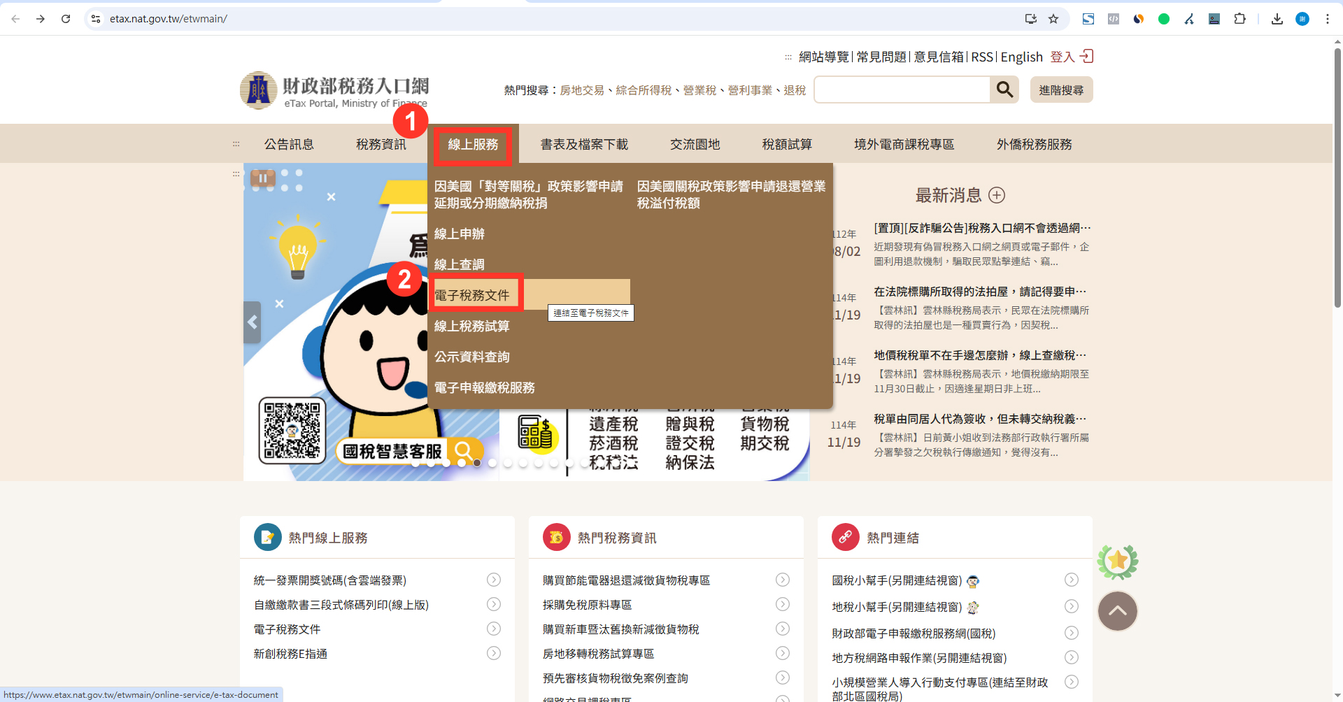Click the 進階搜尋 button
This screenshot has width=1343, height=702.
point(1060,90)
